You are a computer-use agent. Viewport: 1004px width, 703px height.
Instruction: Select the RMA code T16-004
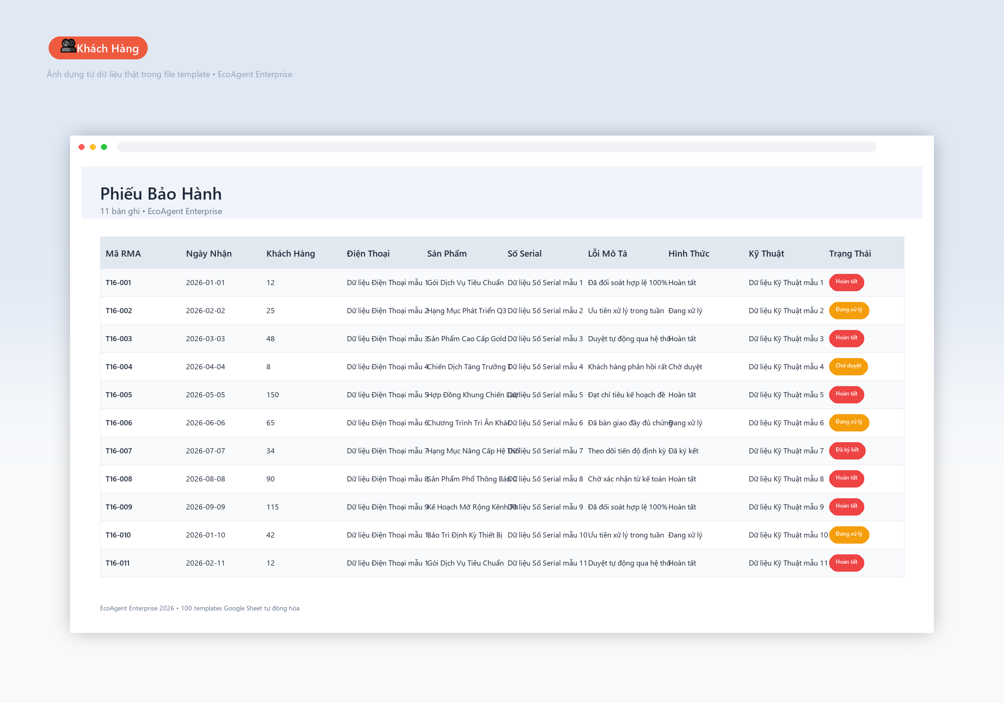coord(119,367)
